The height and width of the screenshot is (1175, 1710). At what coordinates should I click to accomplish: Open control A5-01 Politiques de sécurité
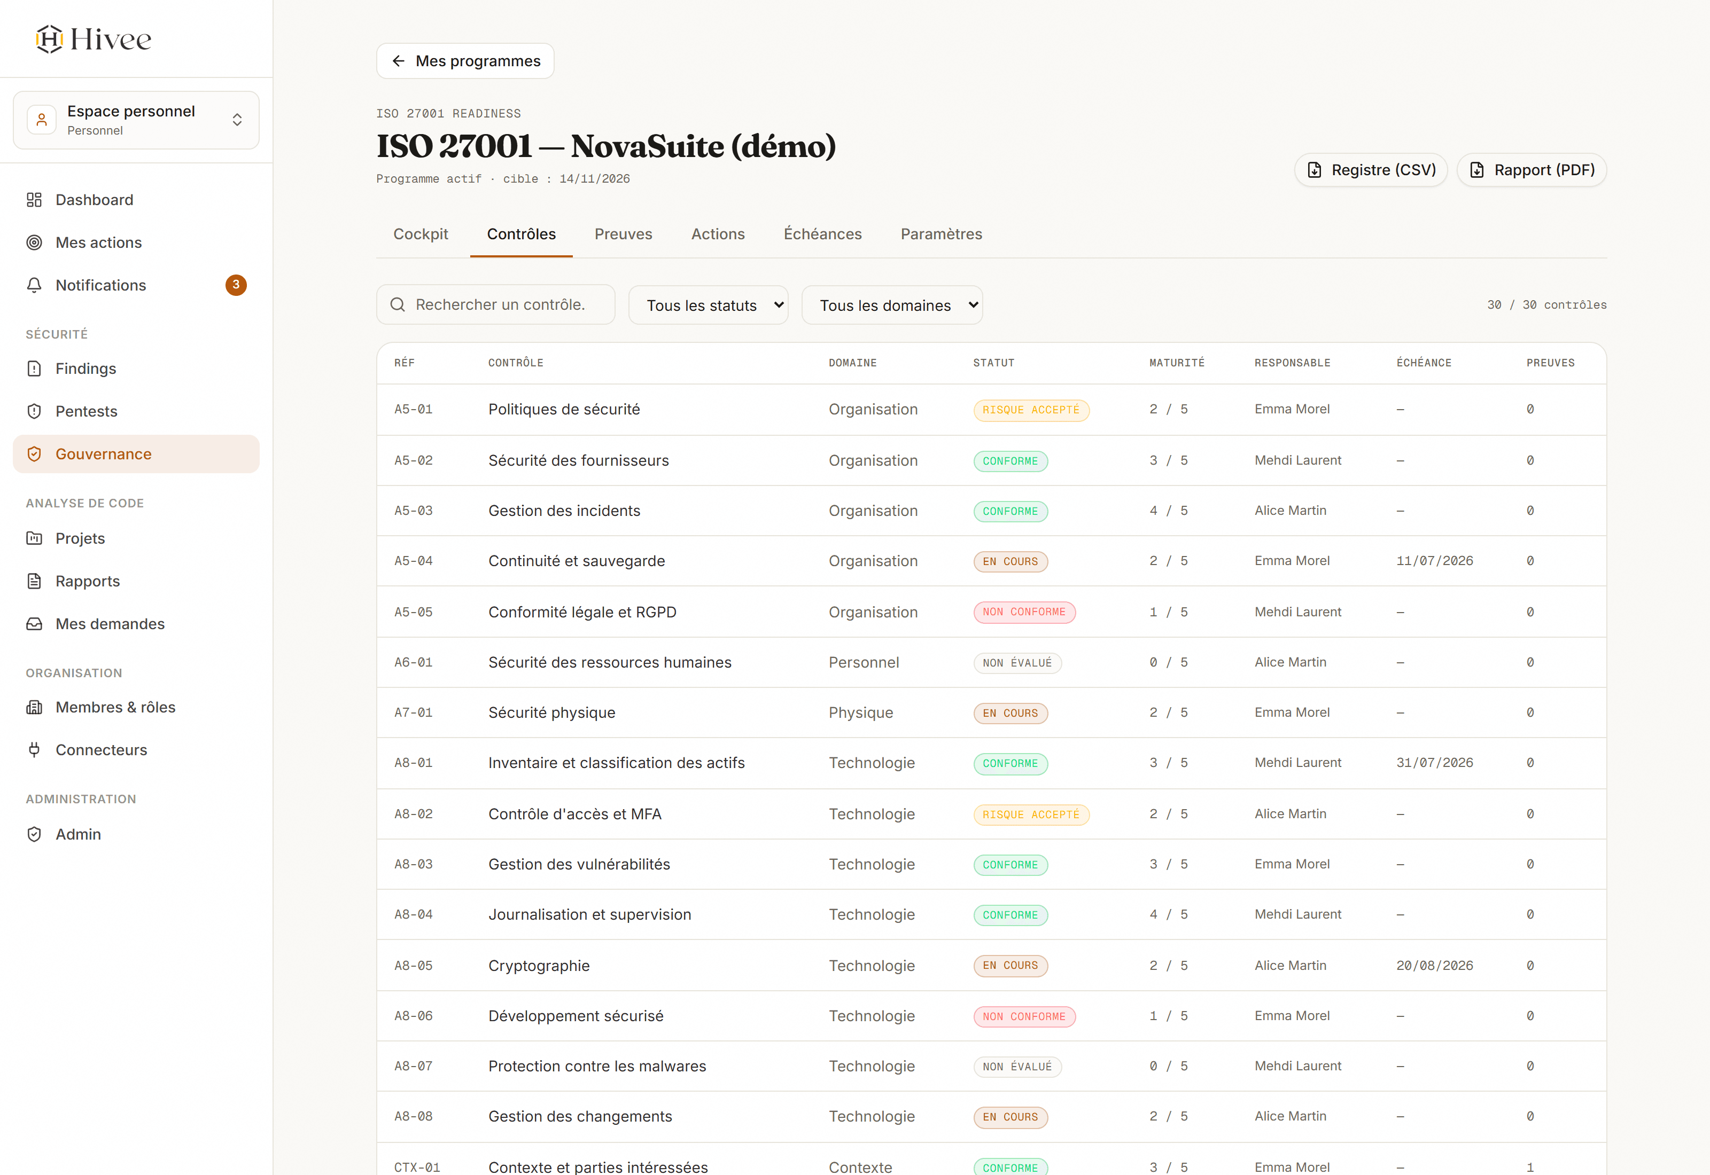(991, 409)
